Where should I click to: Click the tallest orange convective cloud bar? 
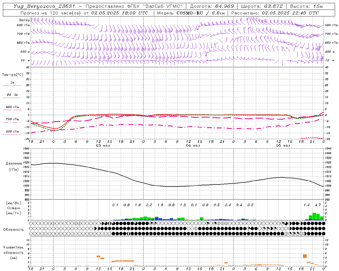point(305,256)
